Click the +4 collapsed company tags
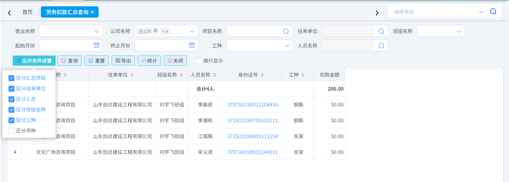The height and width of the screenshot is (182, 509). (x=165, y=31)
